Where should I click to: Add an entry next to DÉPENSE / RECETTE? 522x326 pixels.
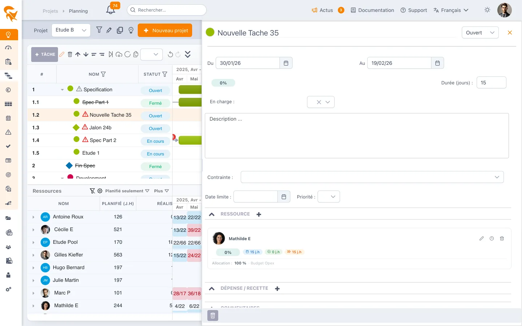click(277, 289)
